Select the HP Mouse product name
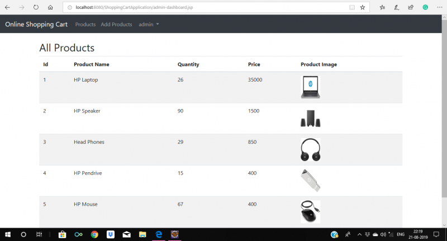This screenshot has height=241, width=447. click(85, 204)
